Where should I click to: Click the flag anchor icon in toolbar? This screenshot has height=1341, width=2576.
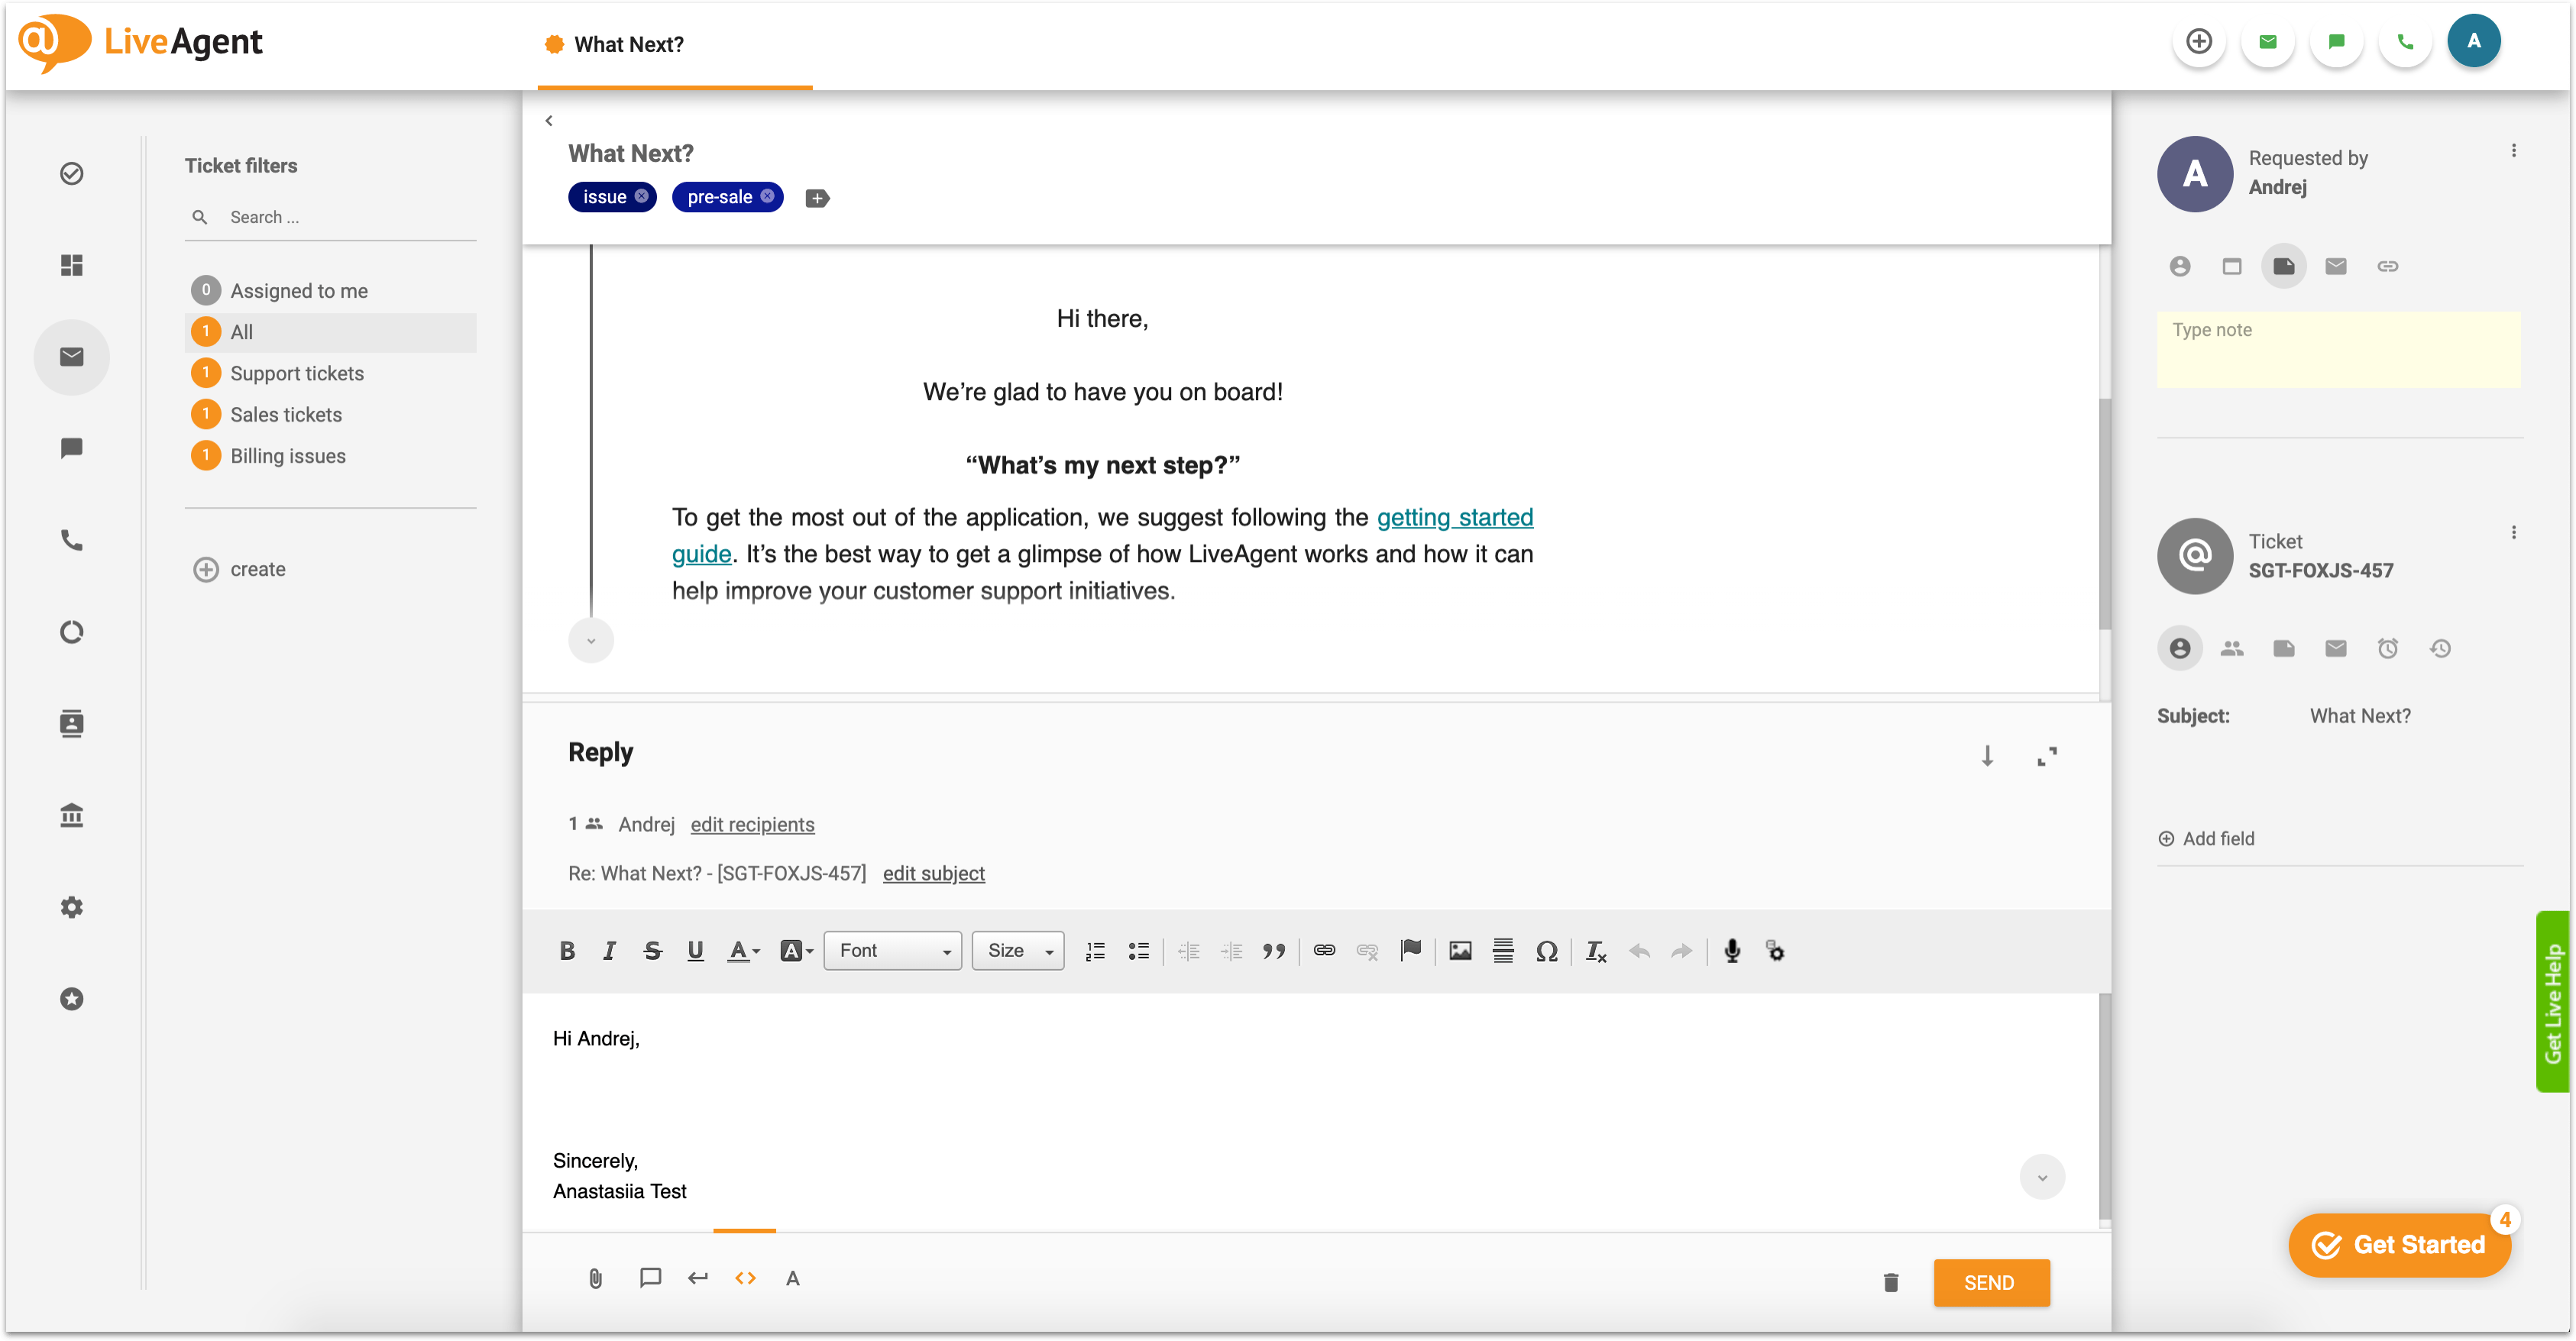pos(1411,951)
